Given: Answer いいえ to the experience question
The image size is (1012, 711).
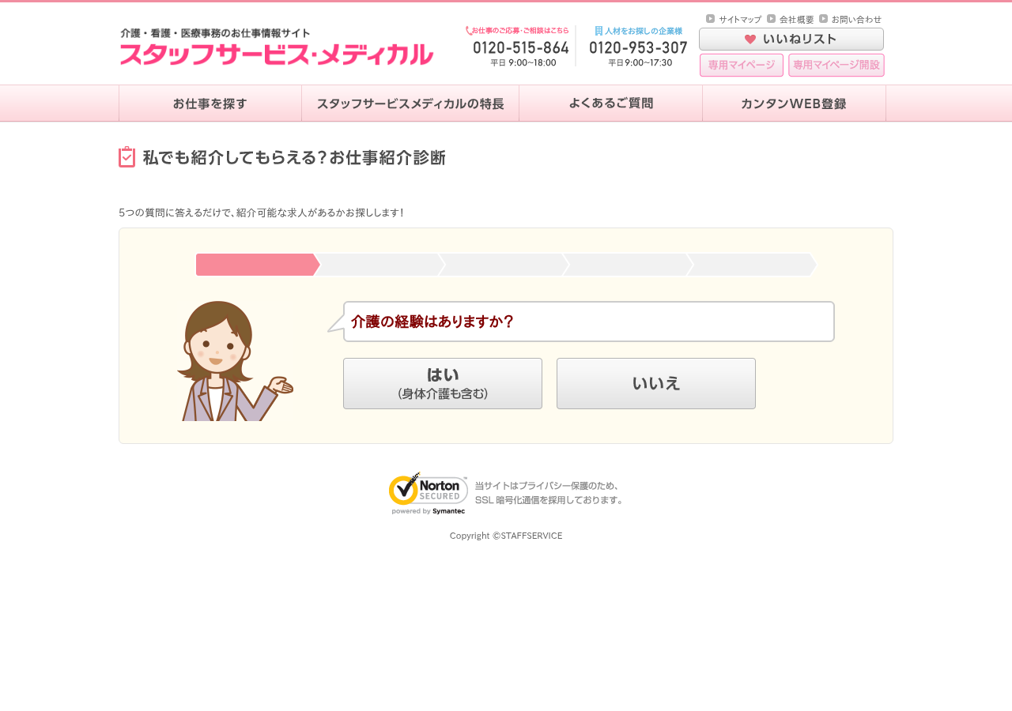Looking at the screenshot, I should pos(656,383).
